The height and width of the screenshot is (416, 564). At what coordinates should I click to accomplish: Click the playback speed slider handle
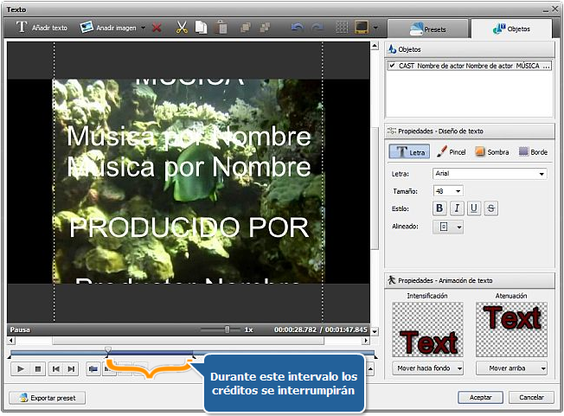(x=227, y=330)
